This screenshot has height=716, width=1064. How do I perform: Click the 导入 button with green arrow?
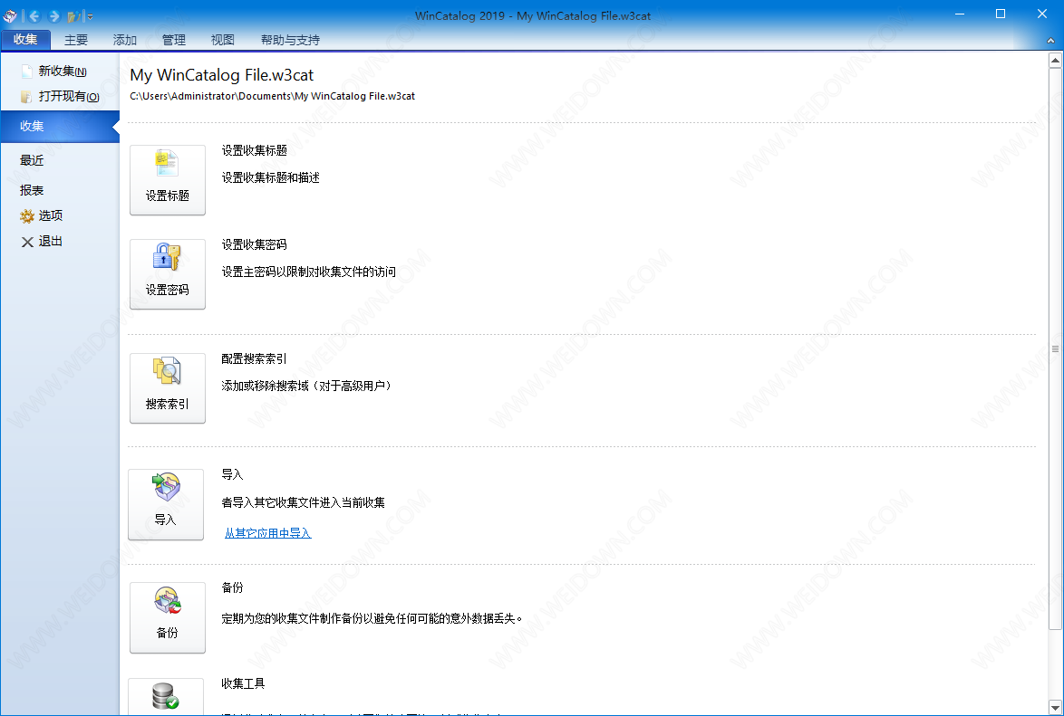166,504
